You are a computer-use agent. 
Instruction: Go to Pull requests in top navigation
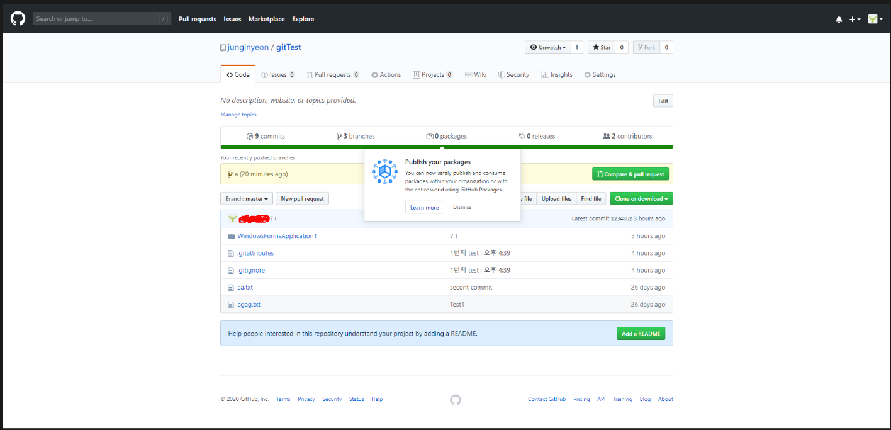click(x=198, y=20)
